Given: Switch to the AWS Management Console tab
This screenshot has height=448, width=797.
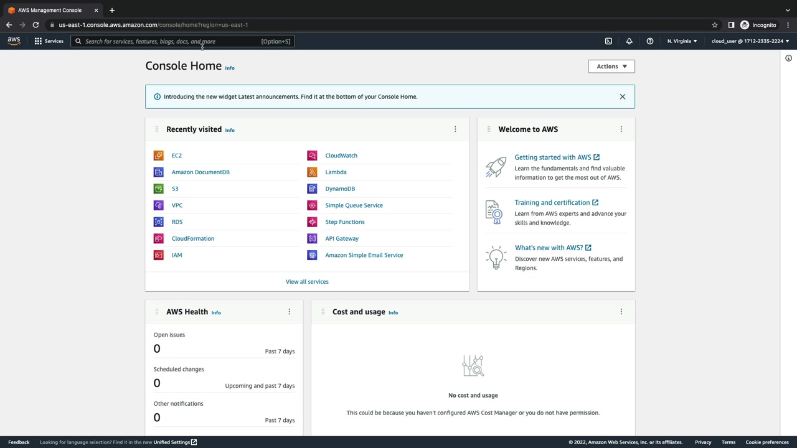Looking at the screenshot, I should tap(53, 10).
